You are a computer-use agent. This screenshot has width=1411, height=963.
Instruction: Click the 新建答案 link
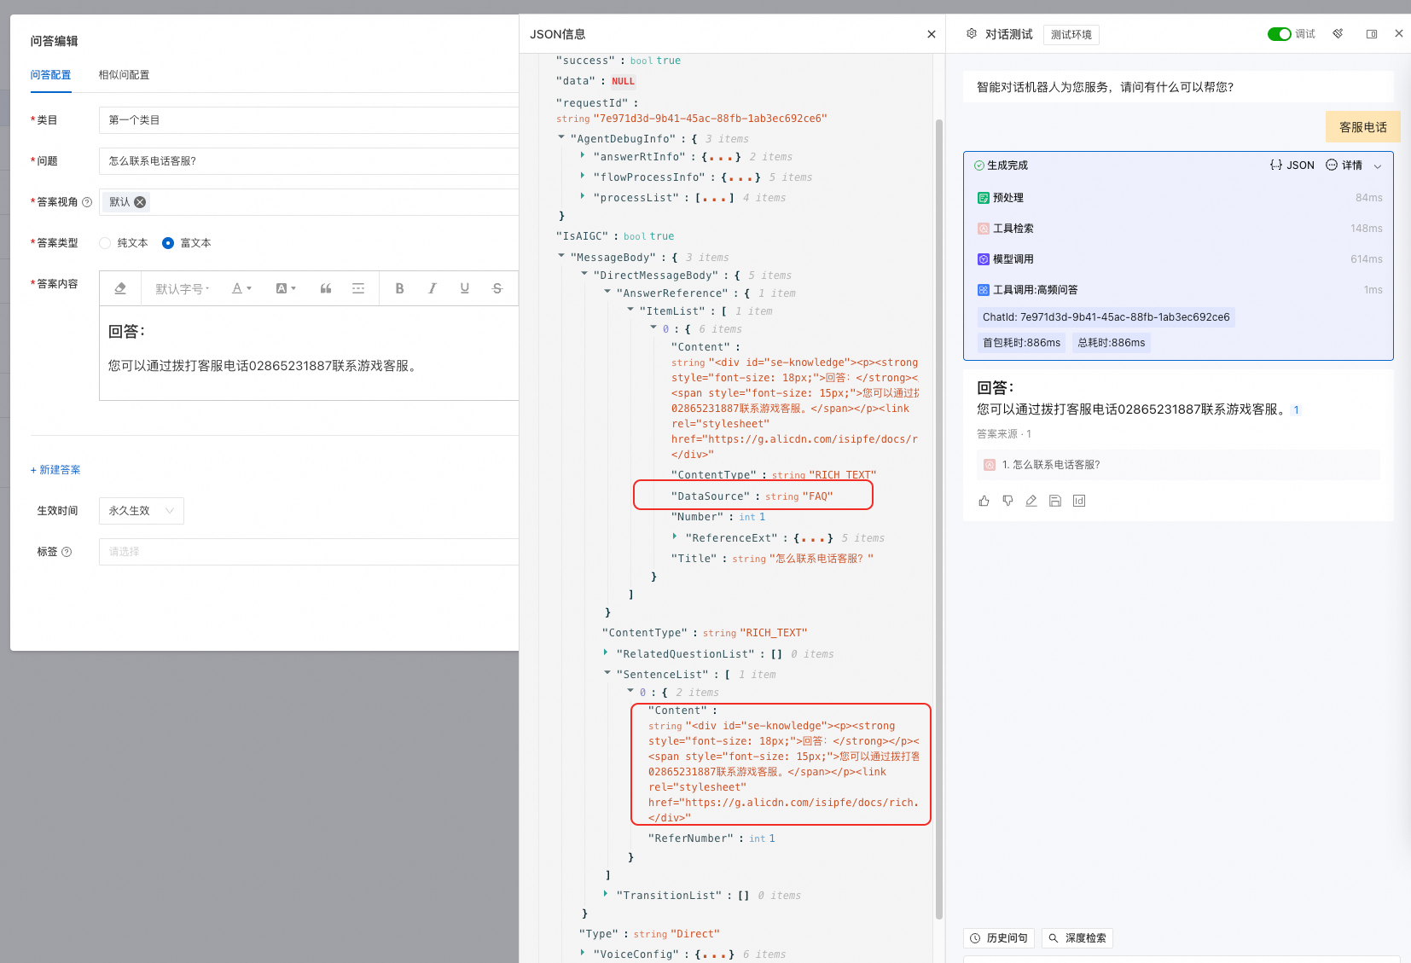55,470
